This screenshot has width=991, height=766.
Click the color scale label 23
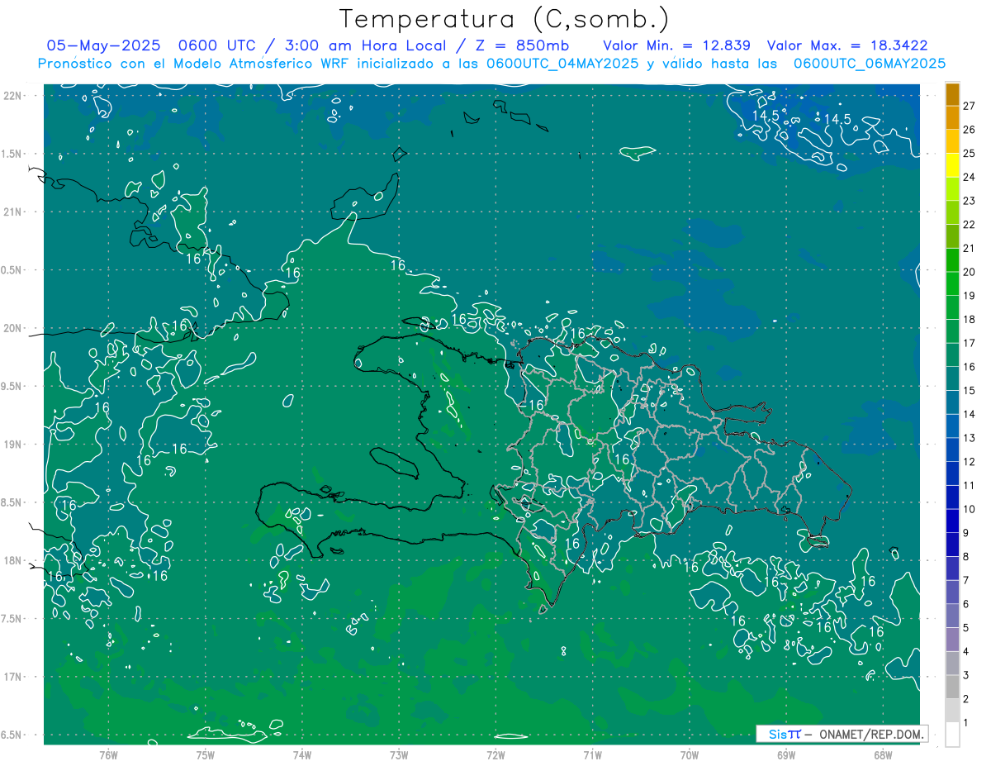(x=970, y=201)
